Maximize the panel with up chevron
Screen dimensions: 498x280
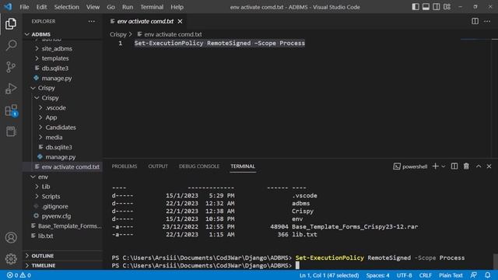point(479,166)
